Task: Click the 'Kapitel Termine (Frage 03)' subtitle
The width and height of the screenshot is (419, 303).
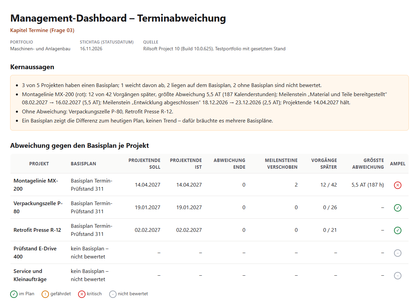Action: 42,30
